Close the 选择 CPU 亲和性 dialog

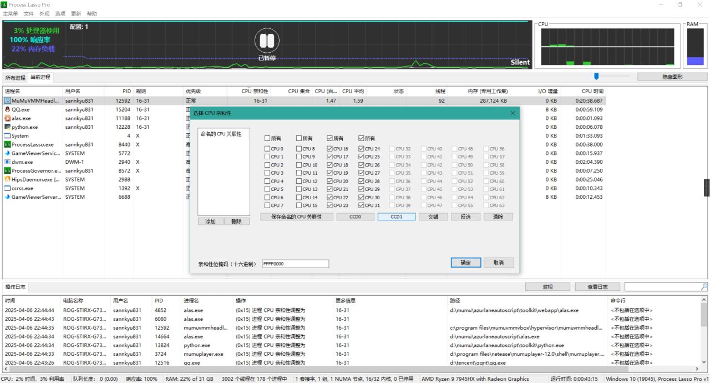pyautogui.click(x=513, y=113)
